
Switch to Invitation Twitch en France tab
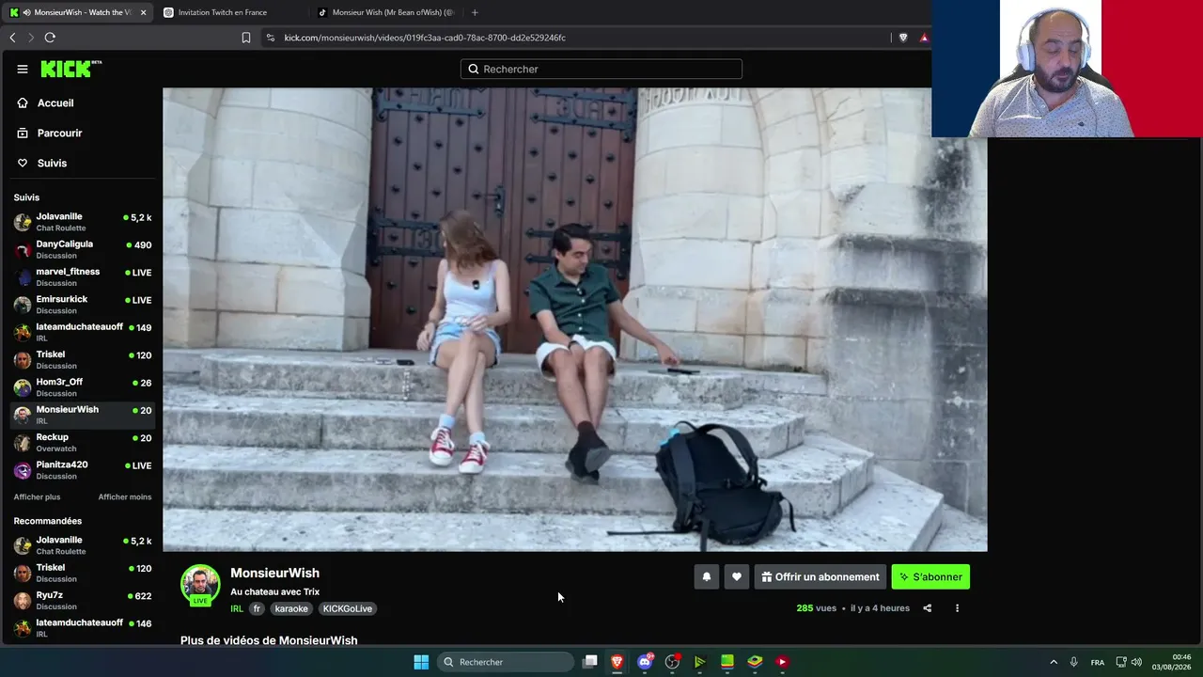pos(230,12)
